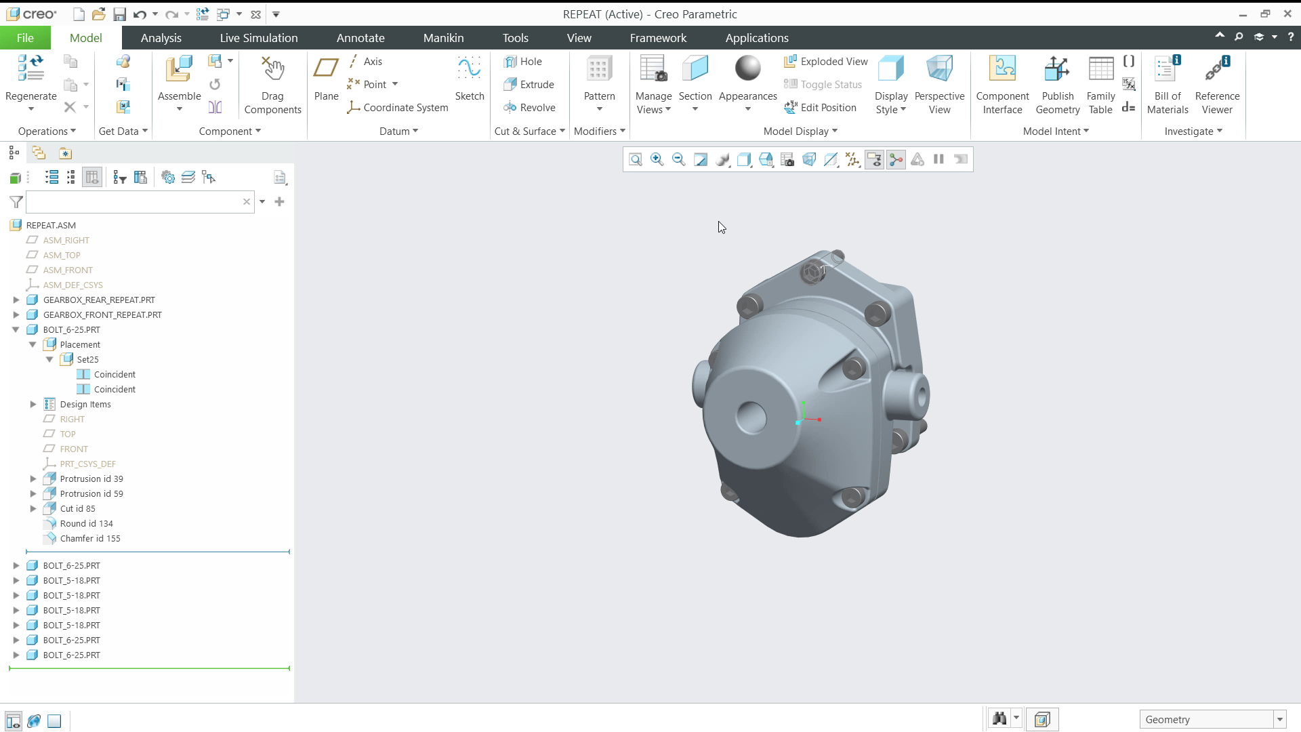The width and height of the screenshot is (1301, 732).
Task: Toggle Perspective View
Action: [x=939, y=85]
